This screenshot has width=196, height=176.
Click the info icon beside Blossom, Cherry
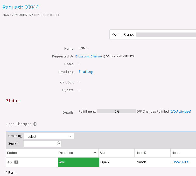103,56
